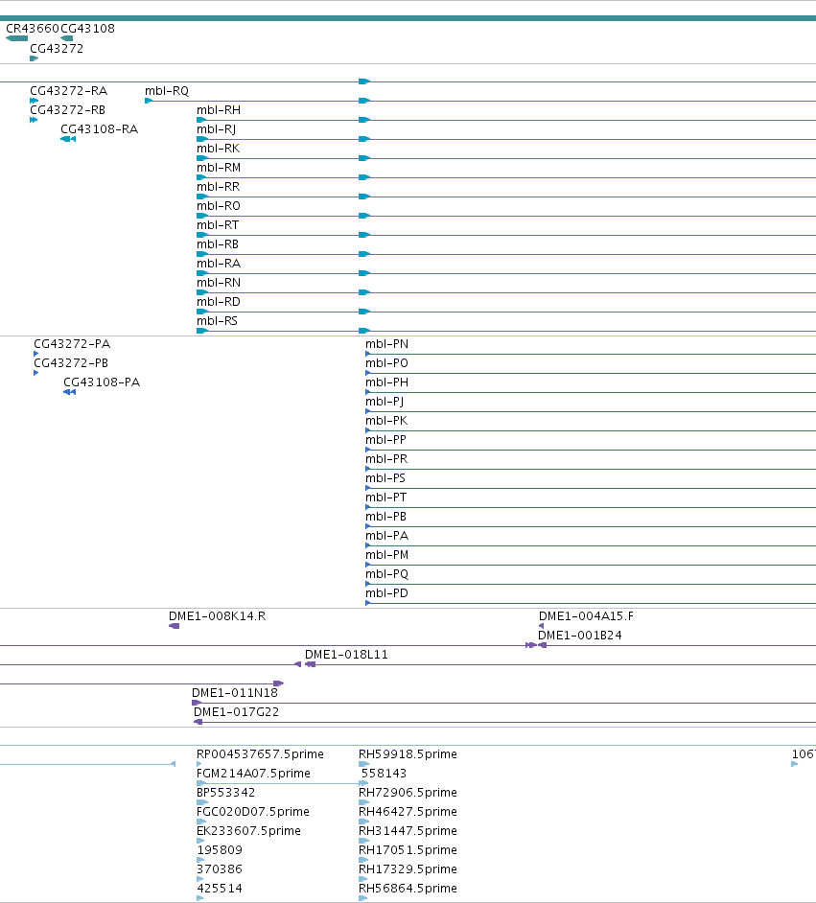Click the CG43272 gene label
The width and height of the screenshot is (816, 903).
(x=57, y=48)
